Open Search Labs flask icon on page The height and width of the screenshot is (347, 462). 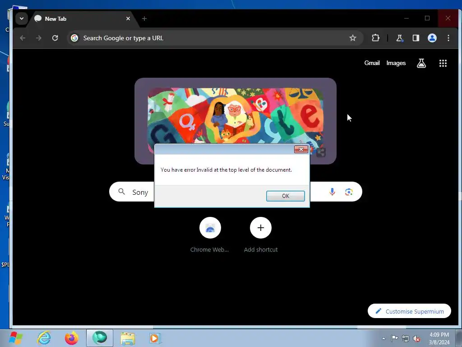421,63
